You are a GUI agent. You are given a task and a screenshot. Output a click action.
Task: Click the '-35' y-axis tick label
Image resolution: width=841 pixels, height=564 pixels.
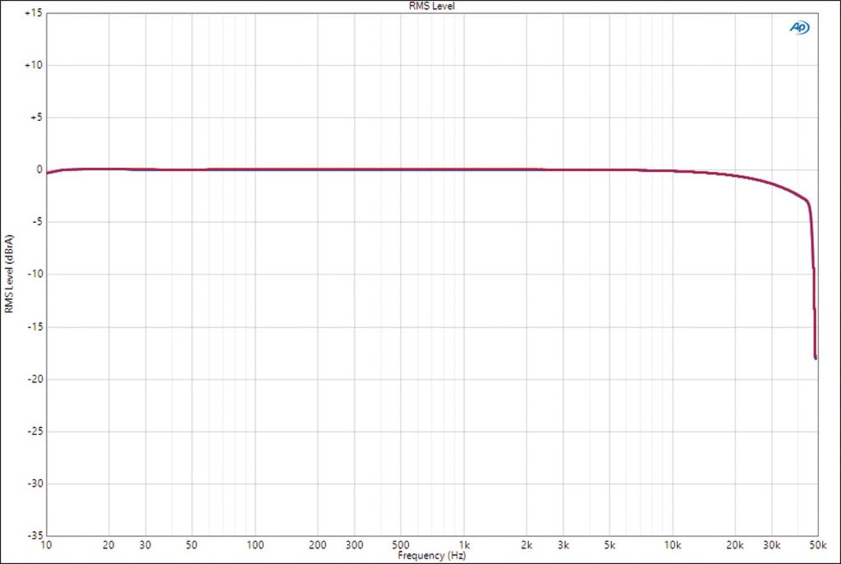tap(35, 535)
